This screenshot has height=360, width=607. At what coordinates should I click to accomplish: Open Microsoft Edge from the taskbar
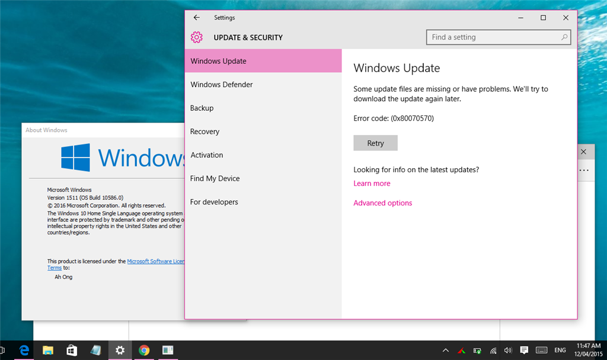[x=24, y=351]
